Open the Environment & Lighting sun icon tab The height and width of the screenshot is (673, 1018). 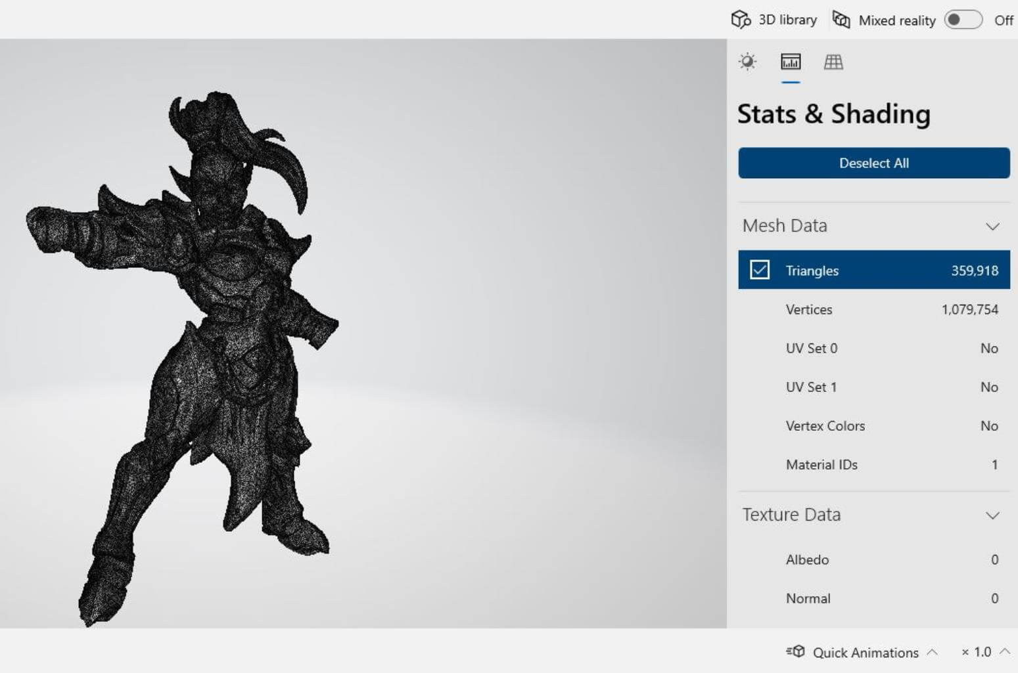[747, 62]
